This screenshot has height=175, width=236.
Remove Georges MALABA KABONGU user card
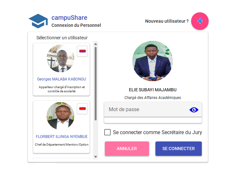[82, 51]
